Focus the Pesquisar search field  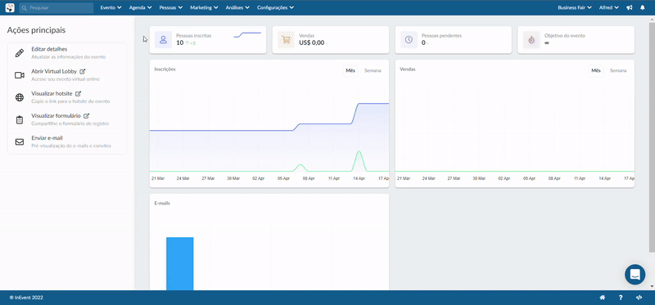(x=56, y=8)
